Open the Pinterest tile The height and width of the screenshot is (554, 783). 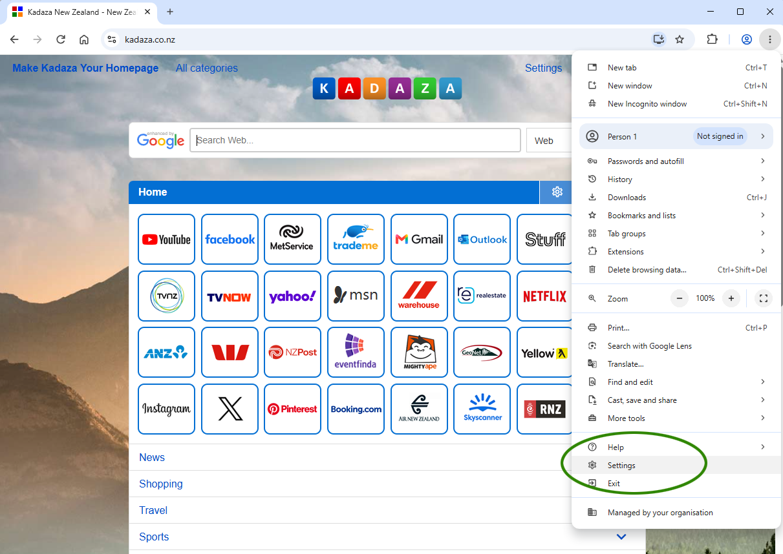coord(292,409)
